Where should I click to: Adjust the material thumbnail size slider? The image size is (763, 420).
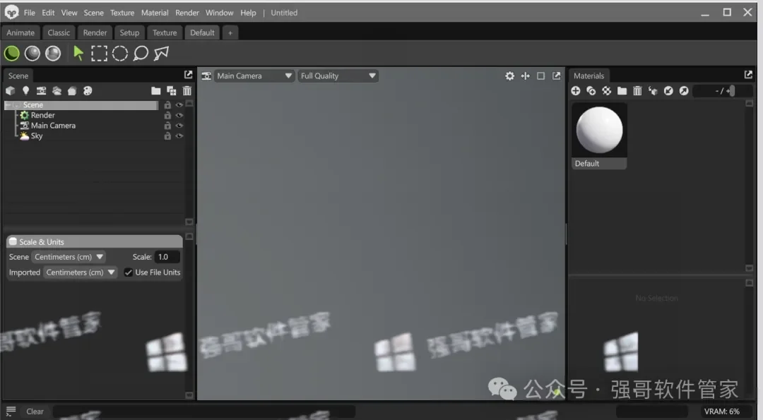723,91
